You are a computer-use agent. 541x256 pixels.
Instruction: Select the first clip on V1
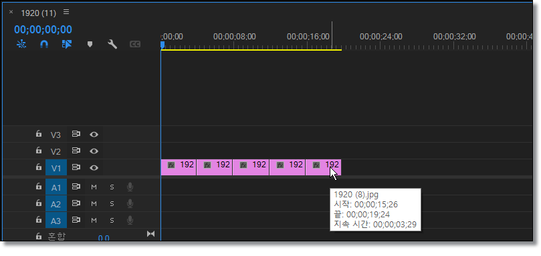click(179, 167)
